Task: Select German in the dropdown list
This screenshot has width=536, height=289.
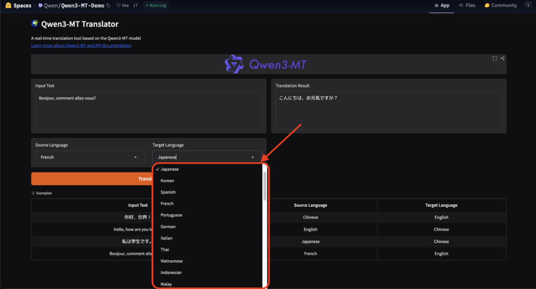Action: [208, 227]
